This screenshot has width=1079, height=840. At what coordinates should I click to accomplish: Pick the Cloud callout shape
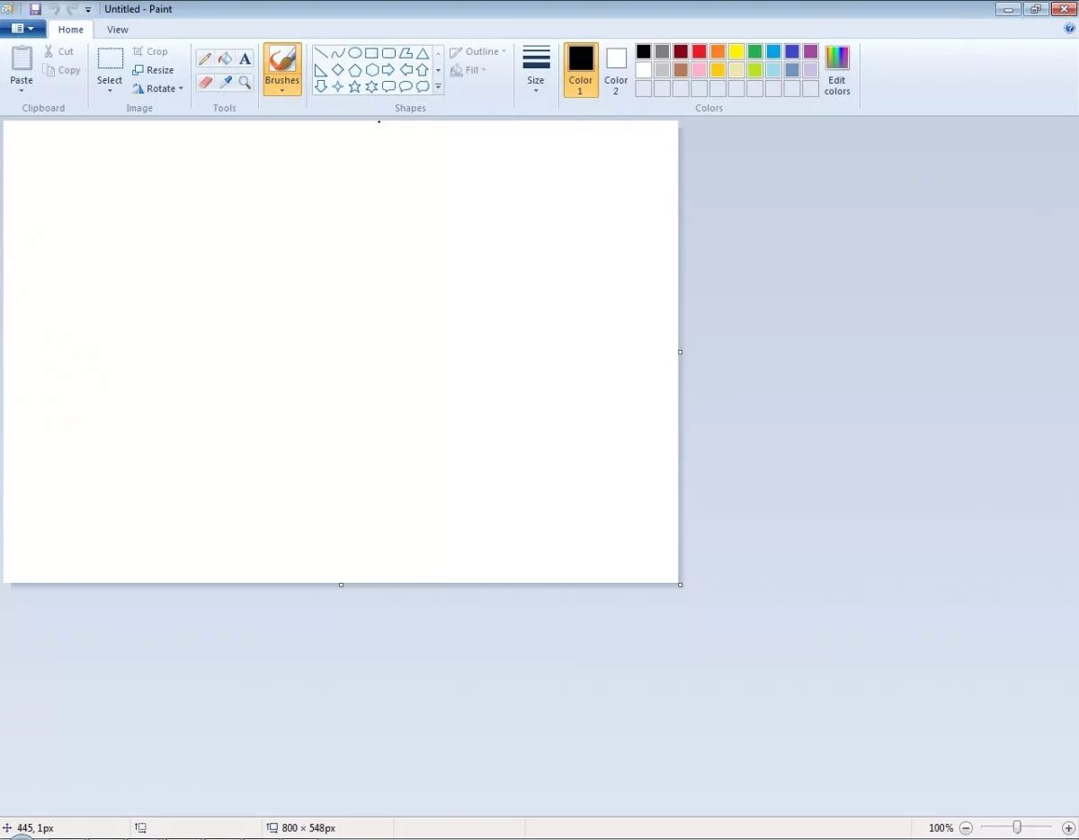423,86
